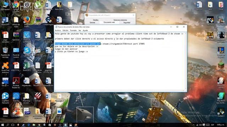Click inside the Notepad text area on 'y listo' line
Screen dimensions: 227x127
(71, 52)
